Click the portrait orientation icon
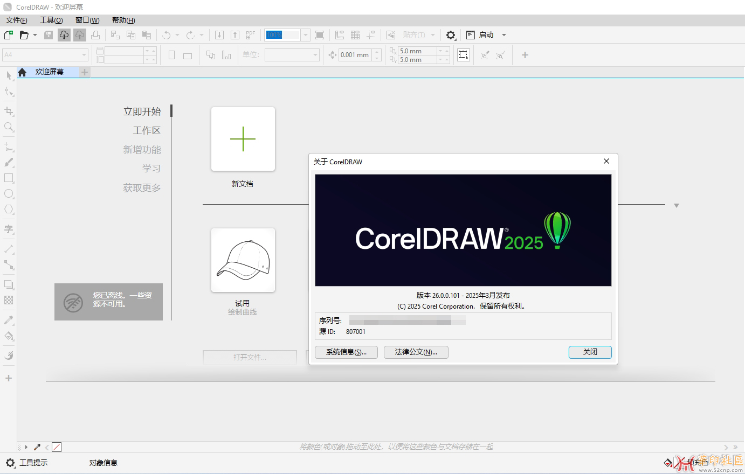The height and width of the screenshot is (474, 745). pyautogui.click(x=171, y=55)
